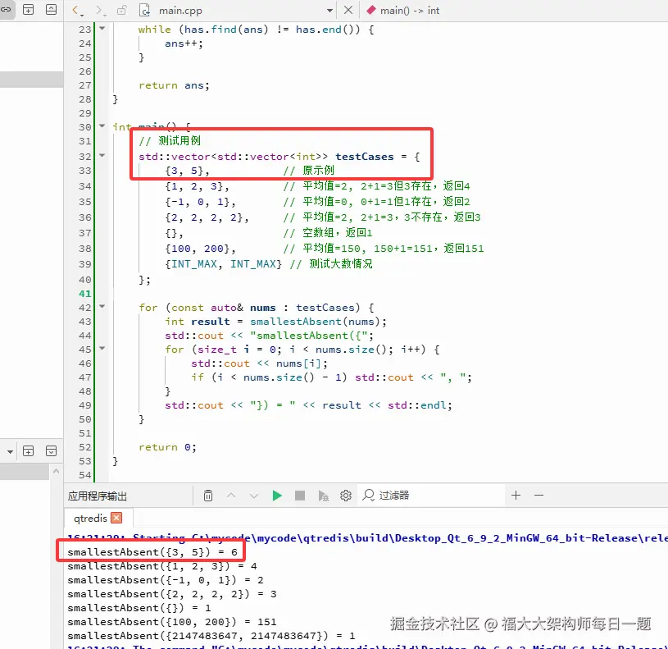Screen dimensions: 668x649
Task: Click the sidebar scroll-up arrow
Action: pos(57,471)
